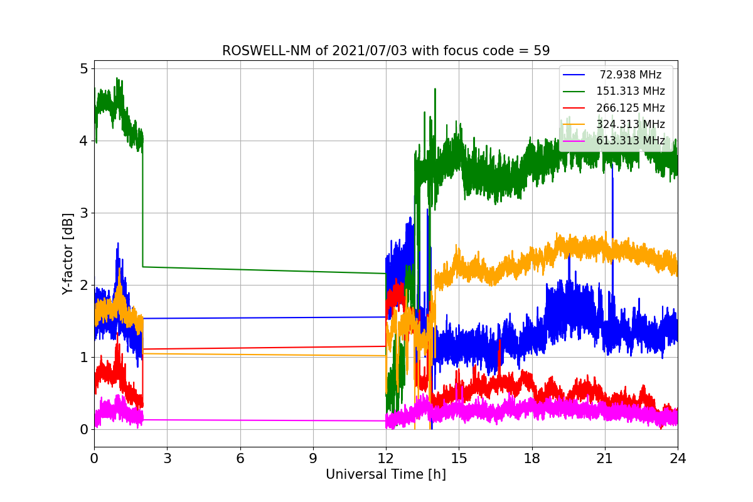Viewport: 753px width, 502px height.
Task: Click x-axis tick label '18'
Action: point(531,458)
